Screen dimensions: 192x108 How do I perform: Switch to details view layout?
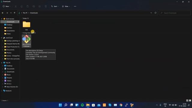(187, 100)
